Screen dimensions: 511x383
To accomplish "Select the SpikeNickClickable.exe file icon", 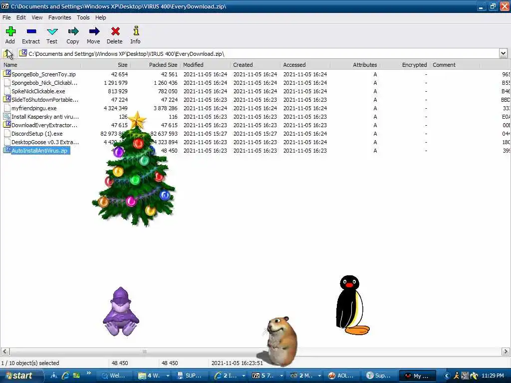I will (x=7, y=91).
